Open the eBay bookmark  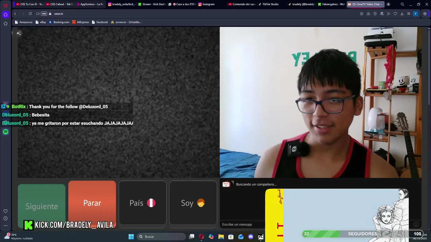(x=41, y=22)
